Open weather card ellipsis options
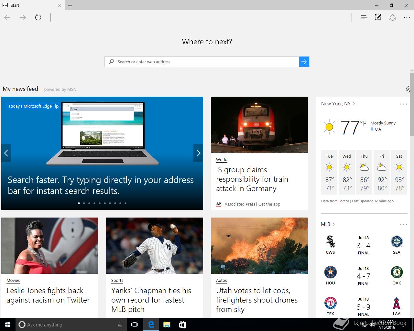The width and height of the screenshot is (414, 331). tap(404, 104)
